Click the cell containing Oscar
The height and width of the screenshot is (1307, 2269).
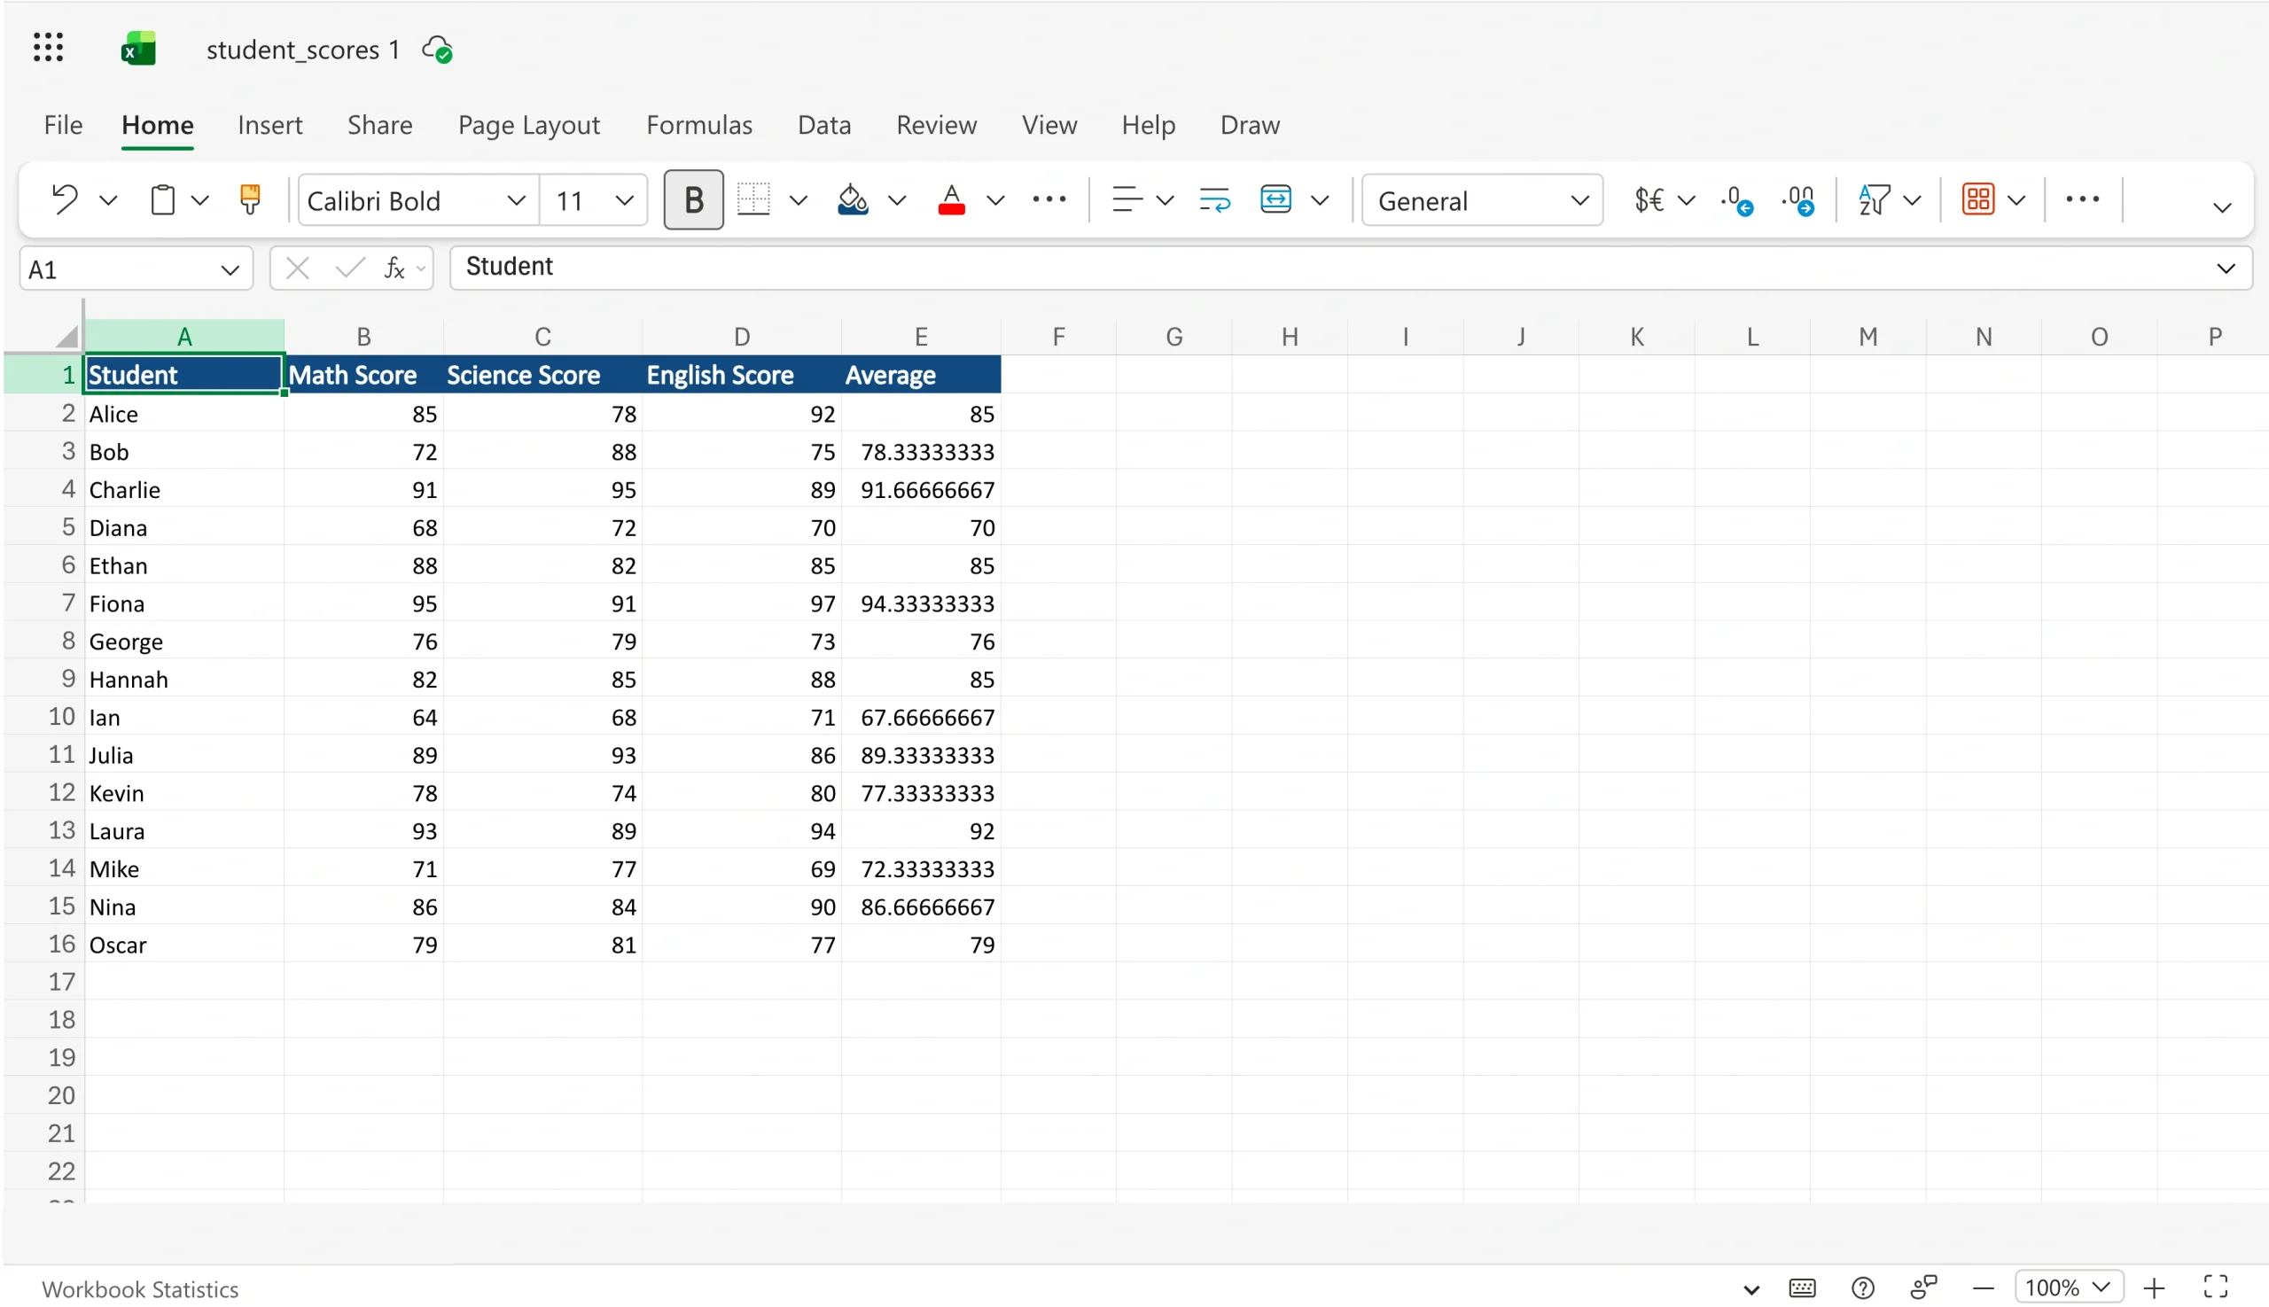tap(184, 945)
